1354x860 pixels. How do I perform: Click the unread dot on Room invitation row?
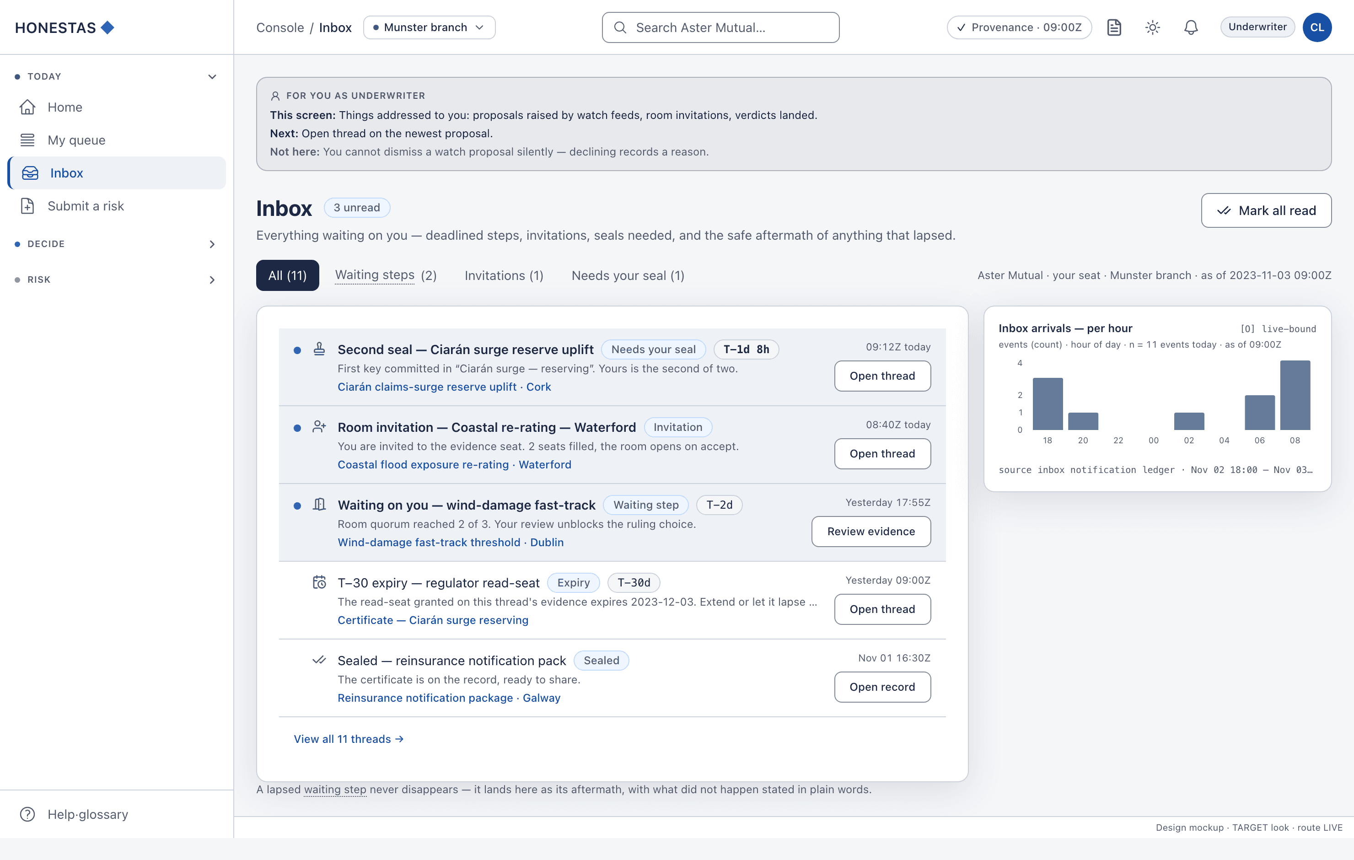[x=297, y=428]
